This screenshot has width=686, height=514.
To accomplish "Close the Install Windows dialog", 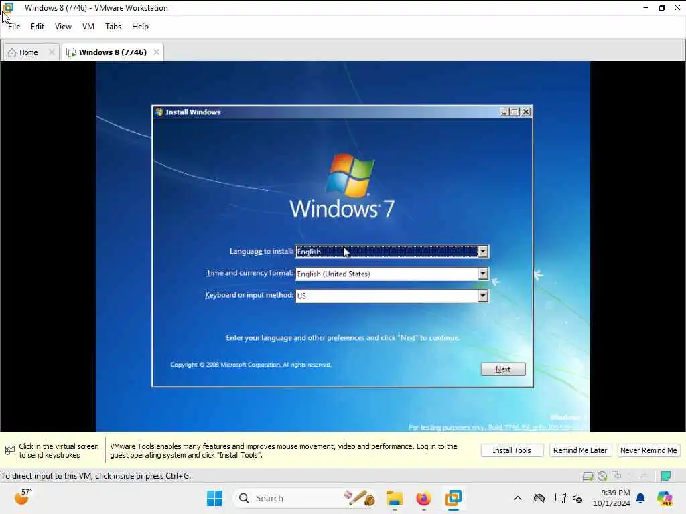I will tap(526, 112).
